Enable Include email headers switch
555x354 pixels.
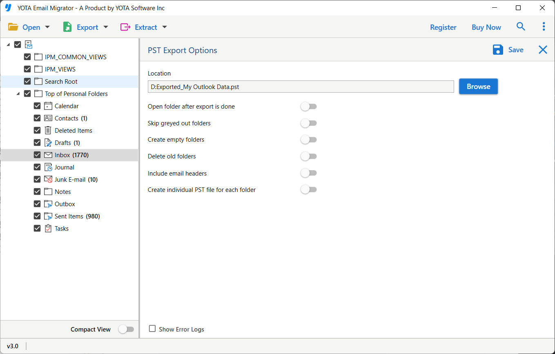(309, 173)
